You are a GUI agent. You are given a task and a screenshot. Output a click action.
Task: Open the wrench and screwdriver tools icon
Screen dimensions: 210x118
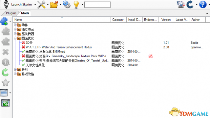coord(41,4)
